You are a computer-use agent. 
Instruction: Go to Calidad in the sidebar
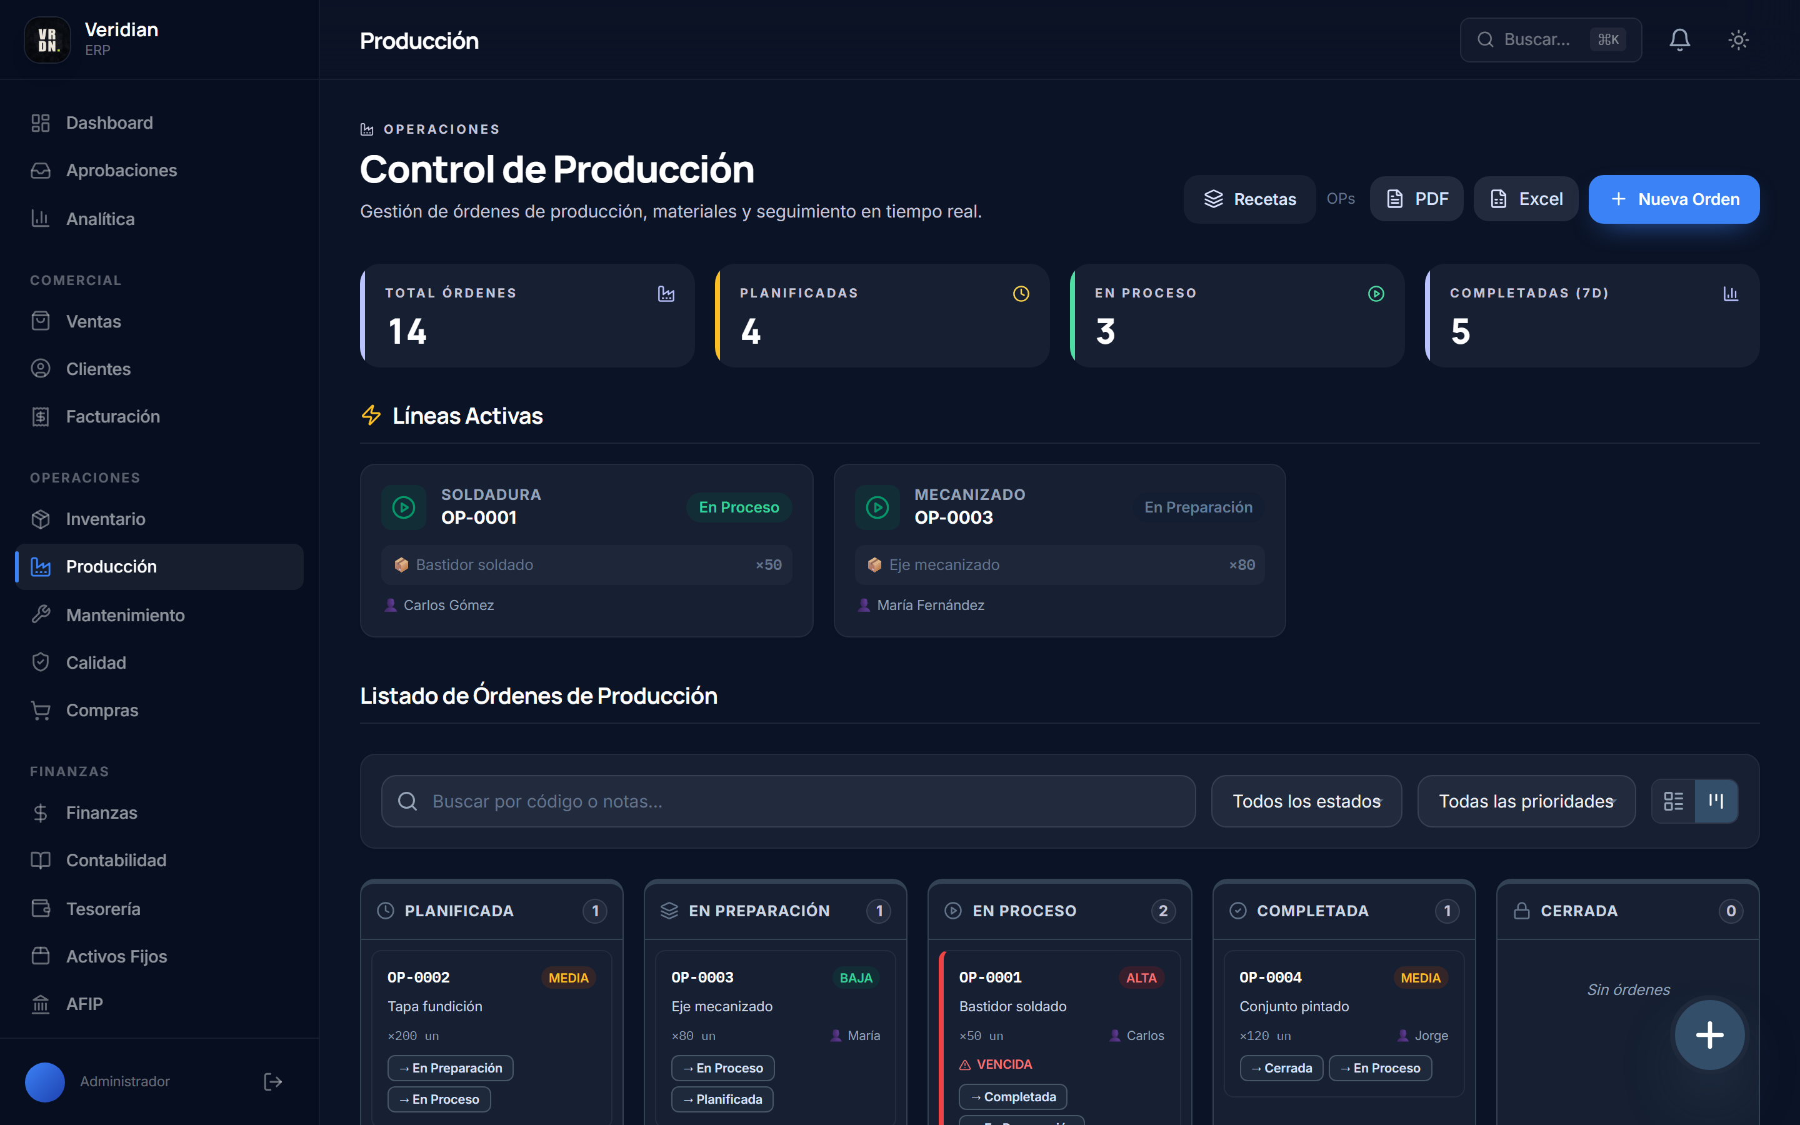point(159,662)
